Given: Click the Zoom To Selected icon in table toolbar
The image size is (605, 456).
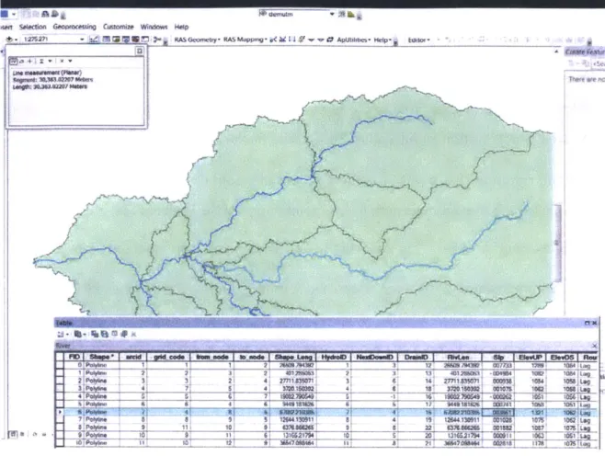Looking at the screenshot, I should point(124,334).
